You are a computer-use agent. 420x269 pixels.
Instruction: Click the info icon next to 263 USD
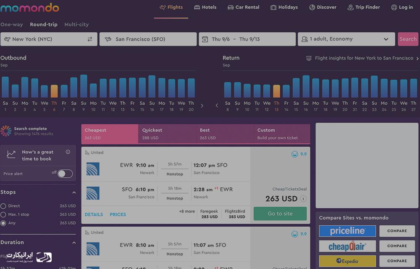coord(303,199)
